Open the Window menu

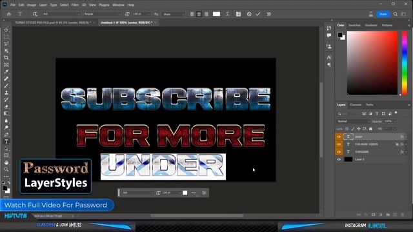tap(118, 5)
